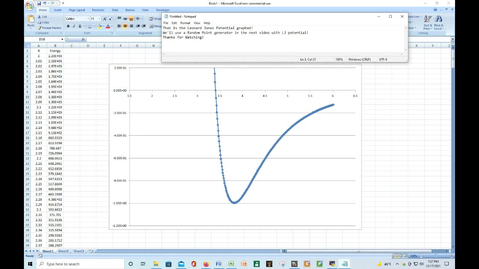Open the Font name dropdown
This screenshot has width=479, height=269.
(x=88, y=19)
